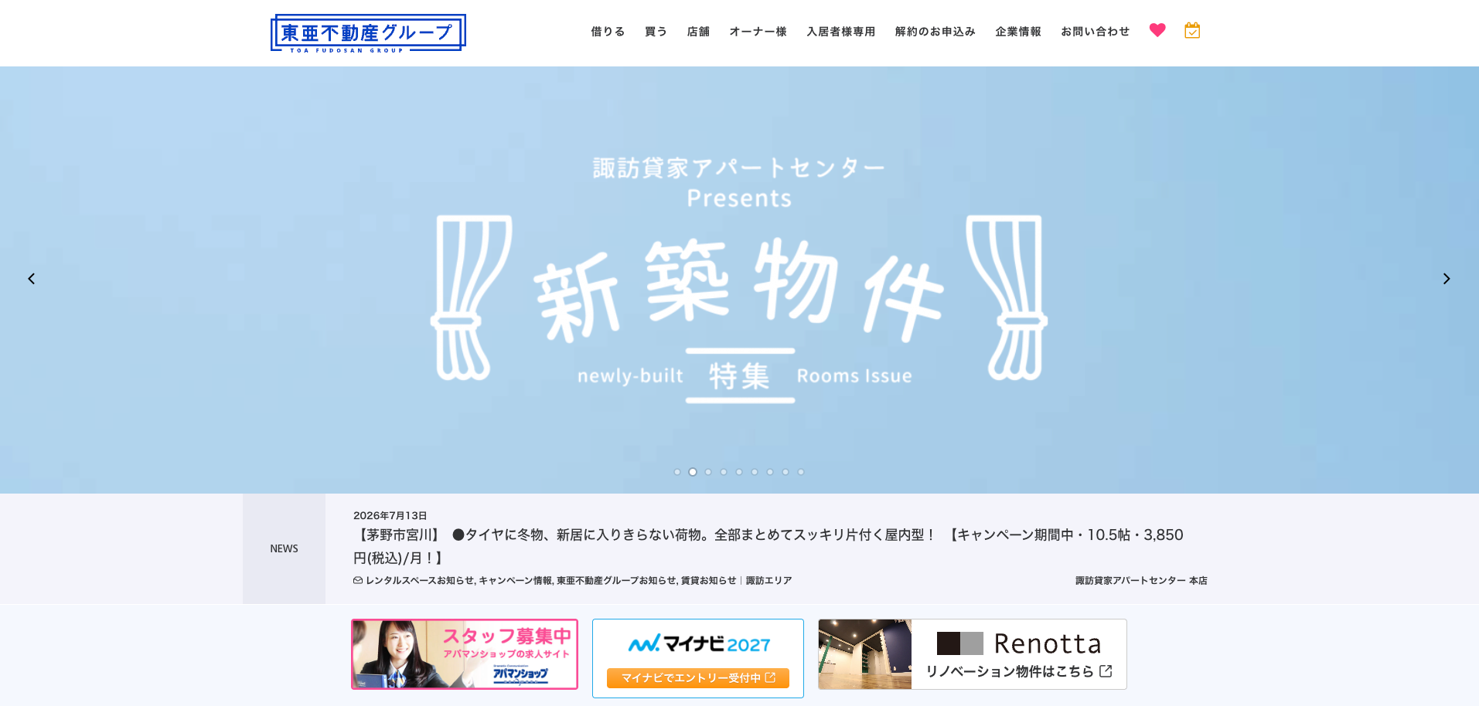Open the 賃貸お知らせ category link
The height and width of the screenshot is (706, 1479).
tap(708, 581)
